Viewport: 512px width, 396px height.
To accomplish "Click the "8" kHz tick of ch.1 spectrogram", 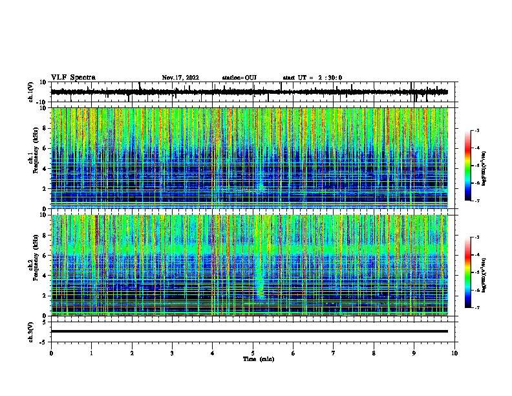I will [x=45, y=128].
